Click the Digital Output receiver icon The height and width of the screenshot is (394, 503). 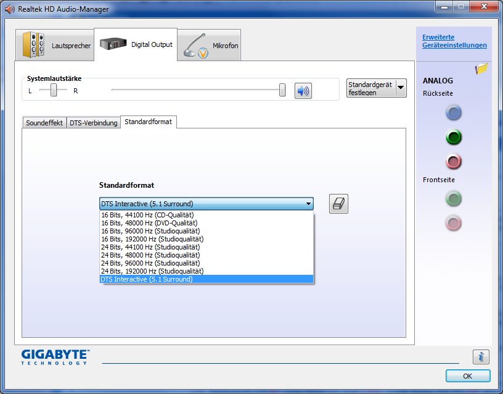113,44
